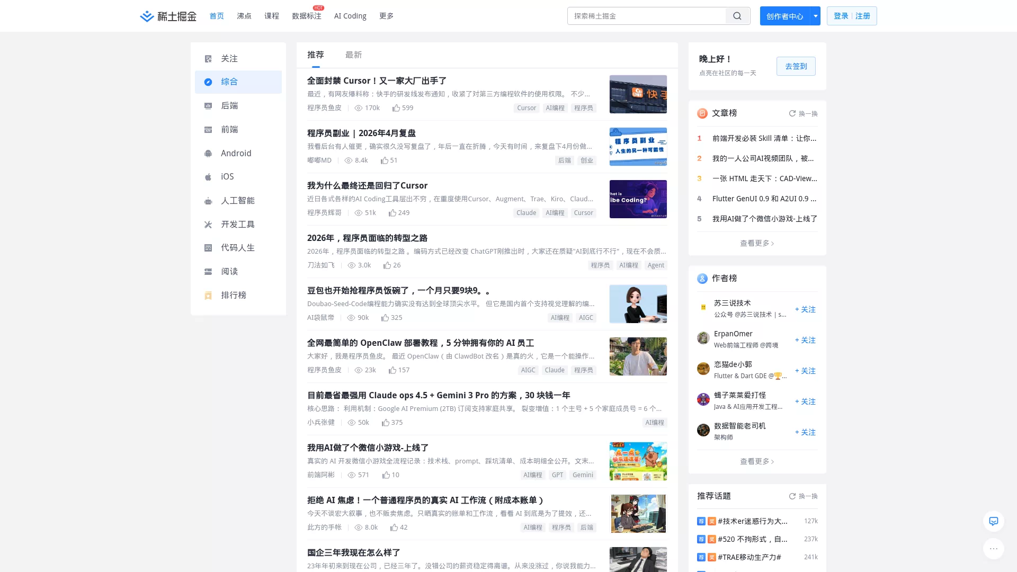Open article 目前最省最强用 Claude ops 4.5
Viewport: 1017px width, 572px height.
(x=439, y=396)
